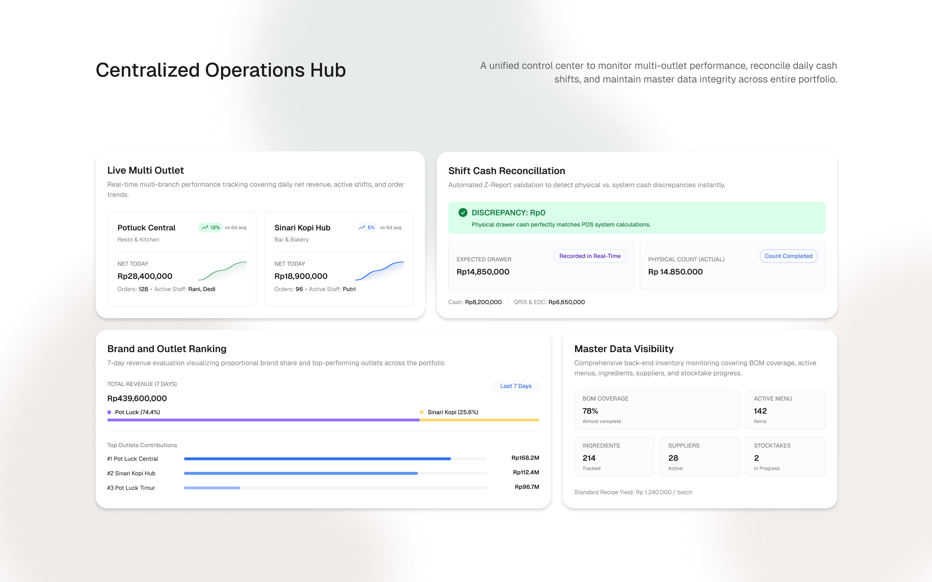Click the blue trend arrow on Sinari Kopi Hub

click(361, 228)
